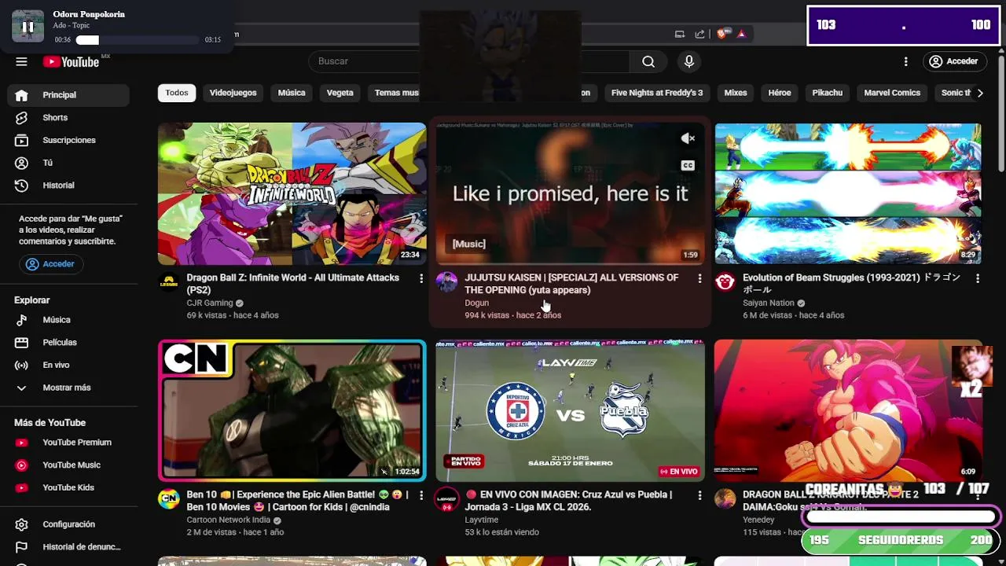This screenshot has width=1006, height=566.
Task: Click Acceder button in the sidebar
Action: point(51,264)
